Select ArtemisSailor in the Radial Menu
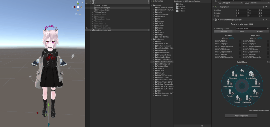This screenshot has height=127, width=270. coord(251,75)
